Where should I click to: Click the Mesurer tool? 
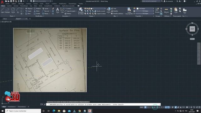(166, 10)
